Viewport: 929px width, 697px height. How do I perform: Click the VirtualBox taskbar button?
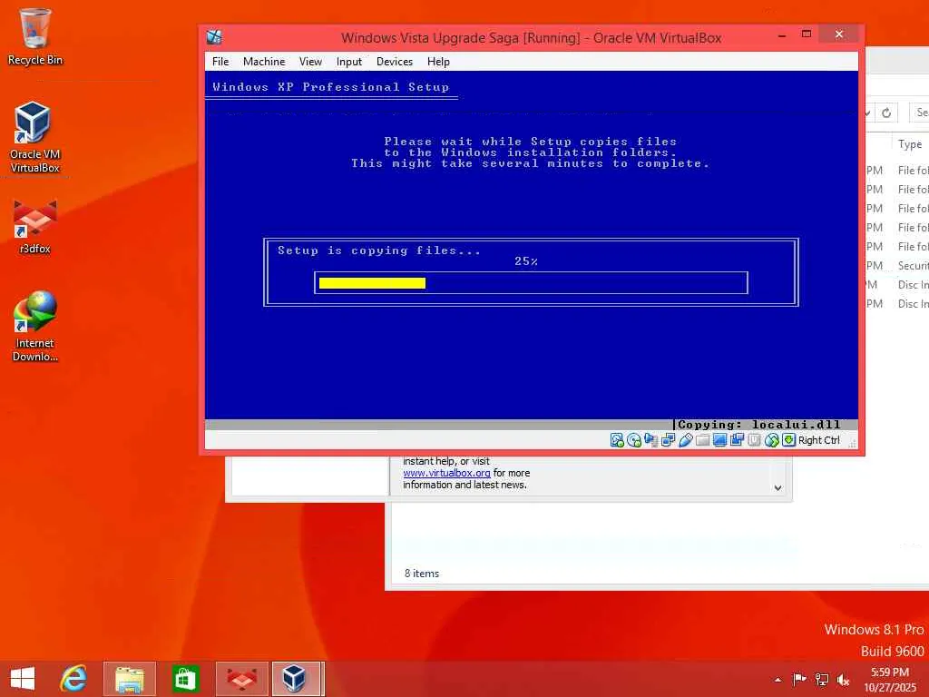click(x=298, y=679)
